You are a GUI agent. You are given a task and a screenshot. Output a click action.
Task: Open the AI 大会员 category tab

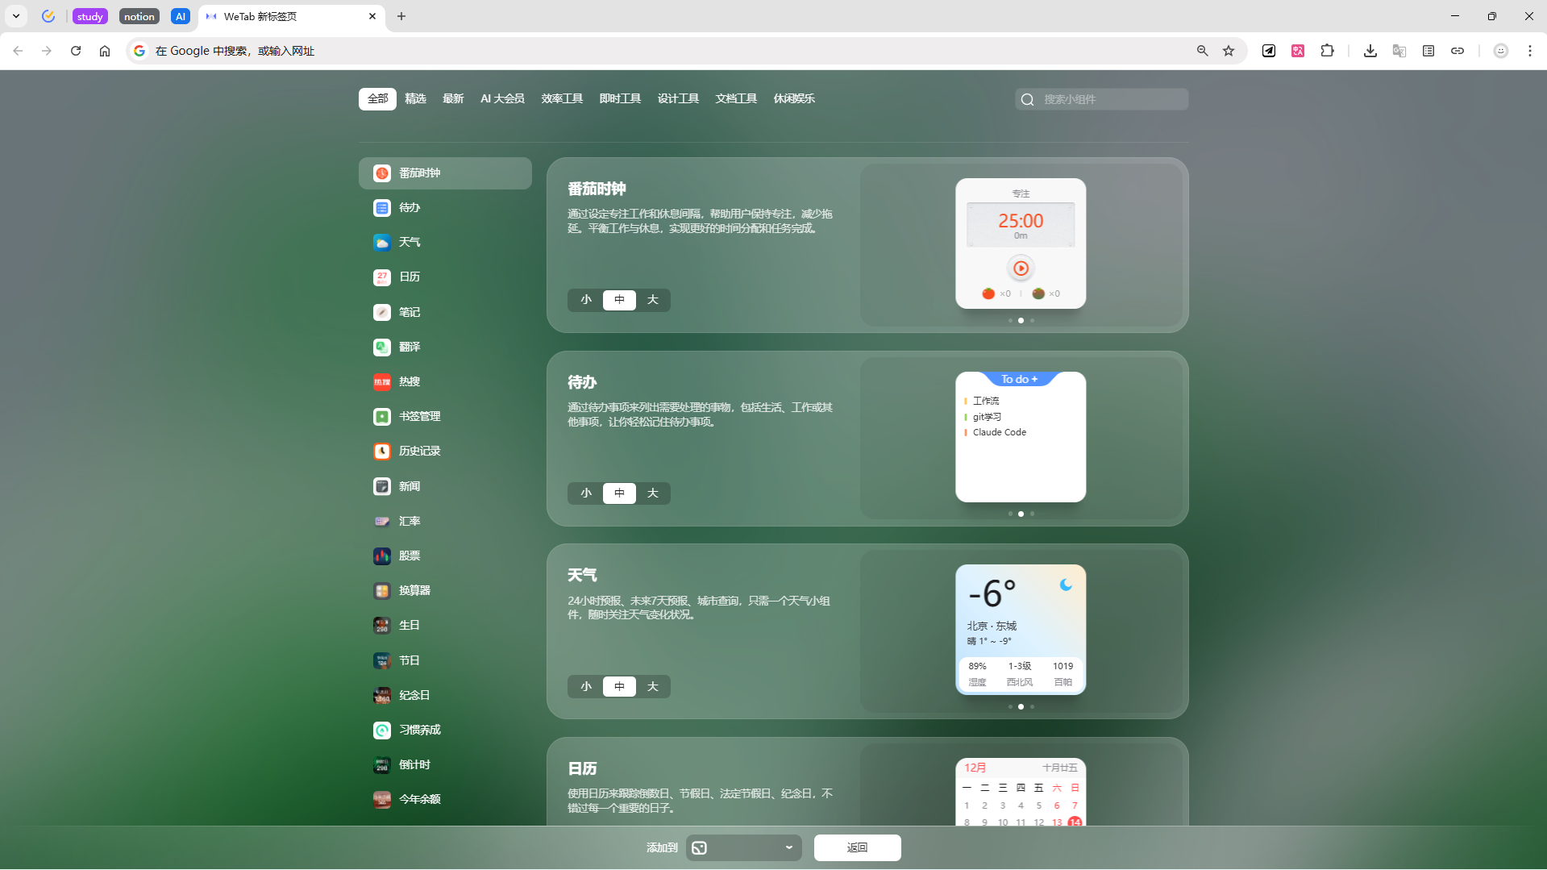point(502,99)
